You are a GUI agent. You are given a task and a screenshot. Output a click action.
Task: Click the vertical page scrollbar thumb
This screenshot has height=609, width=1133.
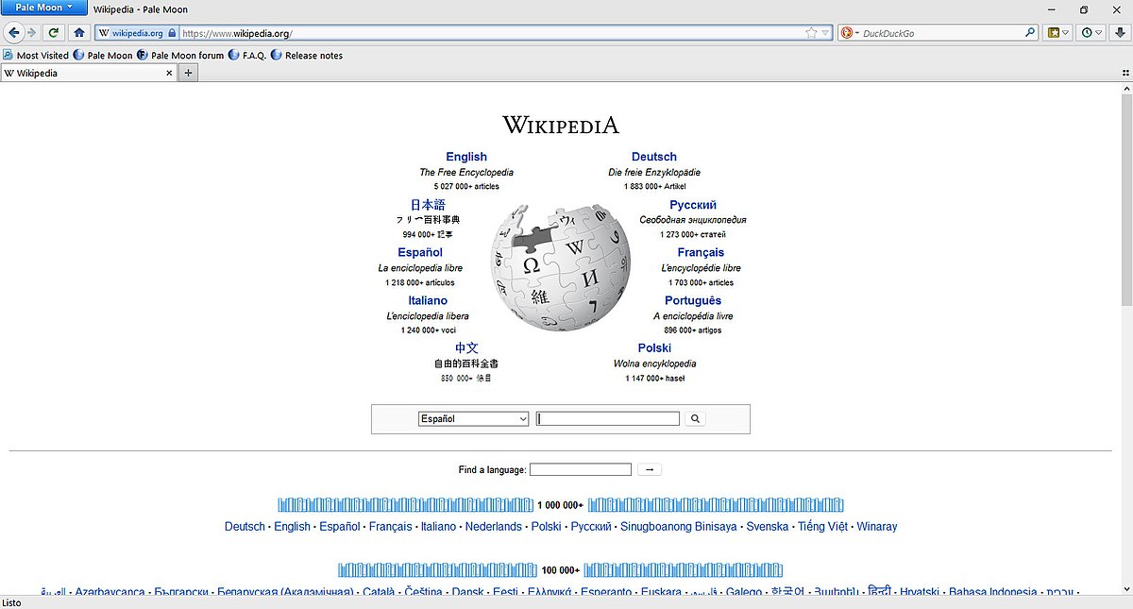coord(1126,198)
